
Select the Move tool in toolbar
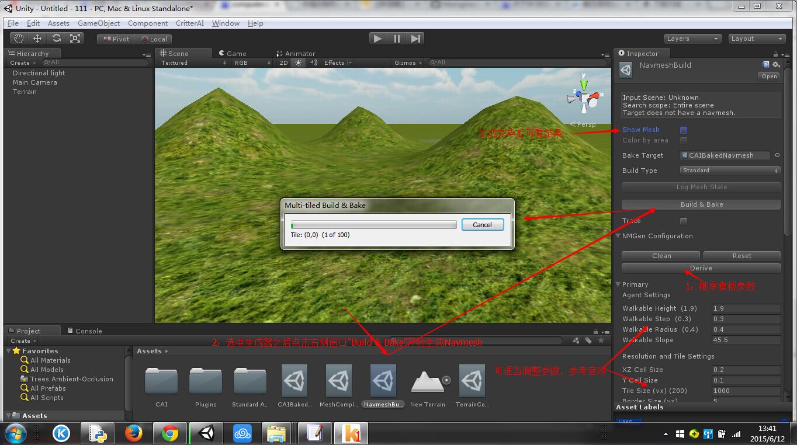37,39
